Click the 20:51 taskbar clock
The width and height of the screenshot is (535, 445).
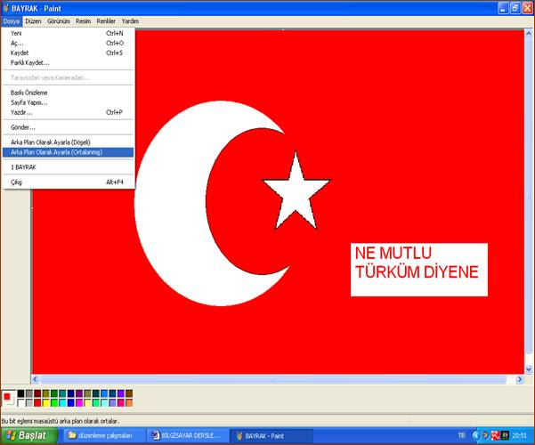coord(519,436)
